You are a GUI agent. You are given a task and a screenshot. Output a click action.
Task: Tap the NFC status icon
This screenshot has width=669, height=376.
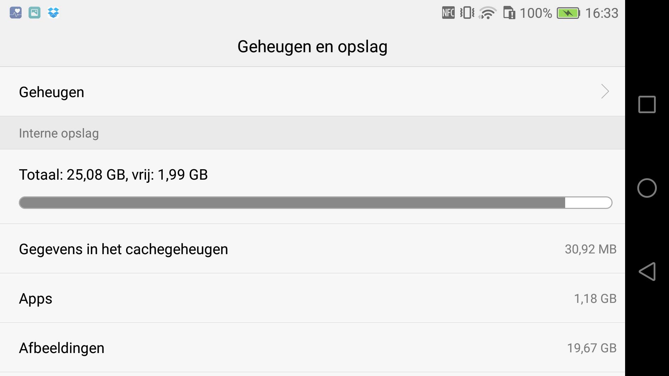448,13
